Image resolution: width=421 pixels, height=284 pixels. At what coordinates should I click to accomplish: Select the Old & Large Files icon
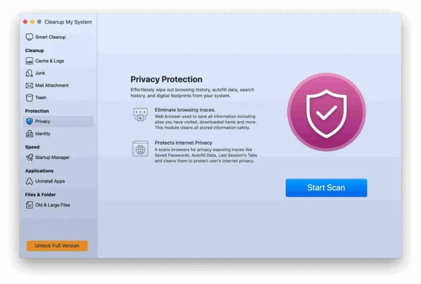[29, 205]
